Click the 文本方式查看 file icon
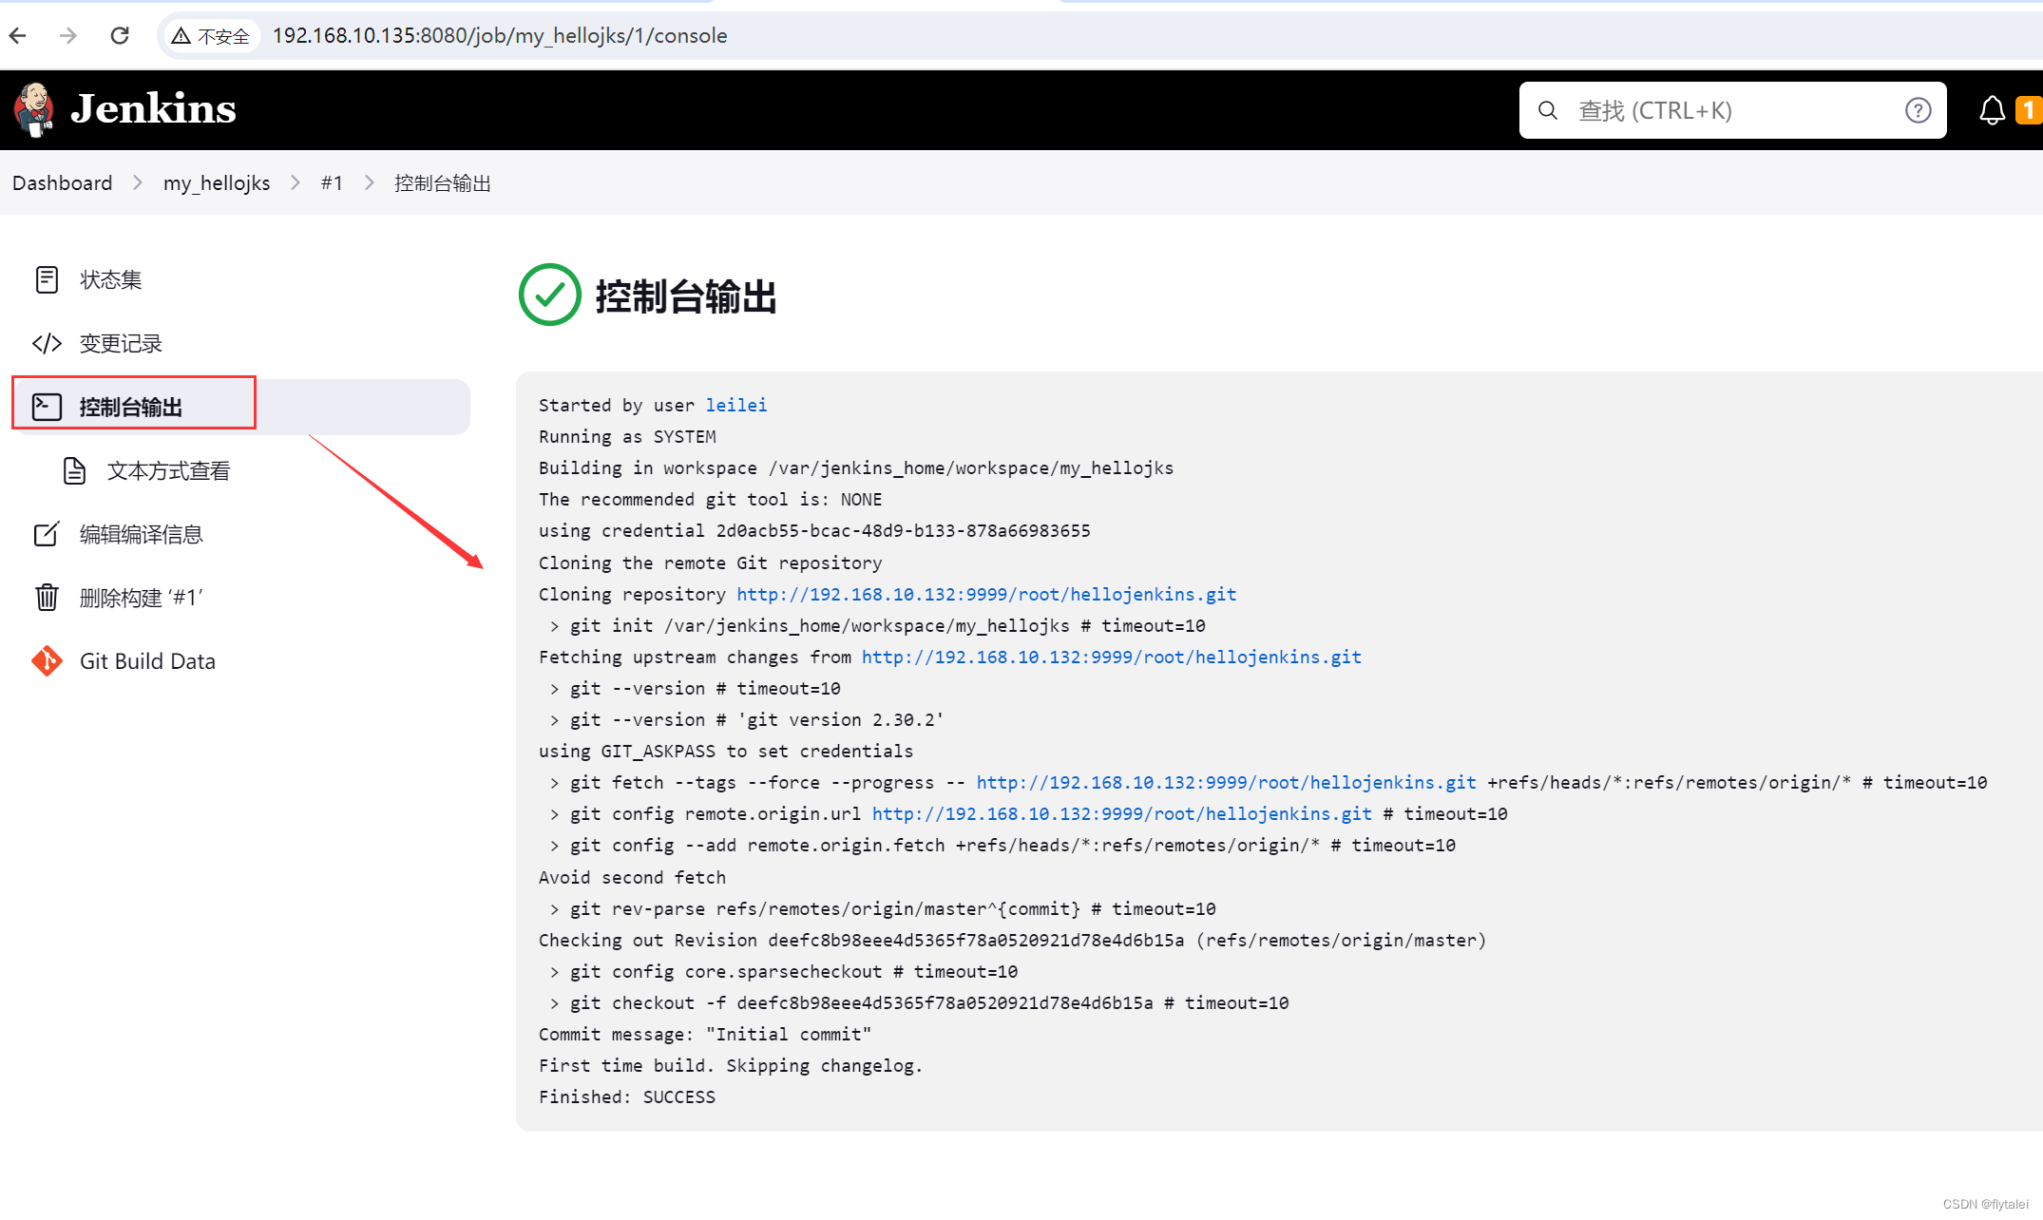2043x1220 pixels. [x=74, y=470]
